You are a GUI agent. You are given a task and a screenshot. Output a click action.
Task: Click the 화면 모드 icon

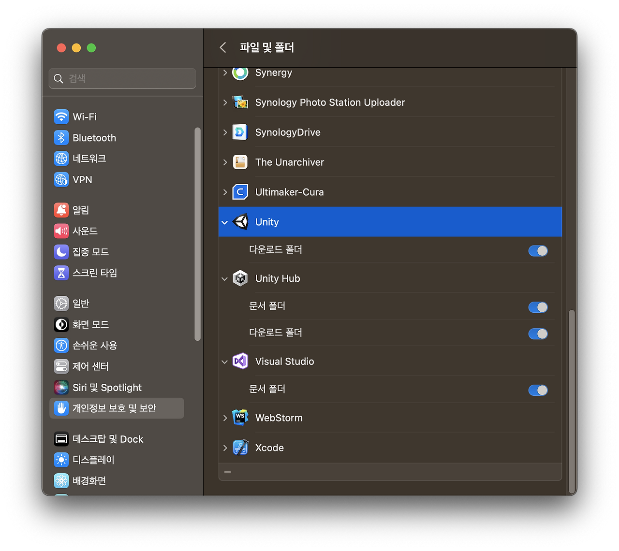click(61, 324)
